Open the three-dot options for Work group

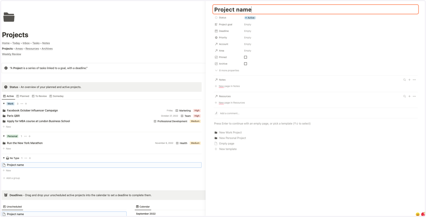click(22, 104)
